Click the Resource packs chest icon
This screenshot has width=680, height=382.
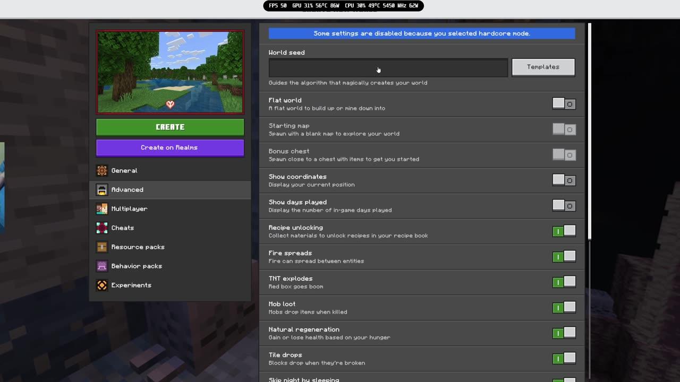point(102,247)
